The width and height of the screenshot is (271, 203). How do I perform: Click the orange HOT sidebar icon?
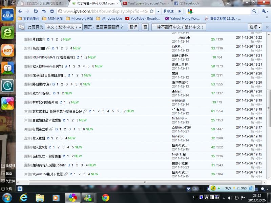(7, 50)
